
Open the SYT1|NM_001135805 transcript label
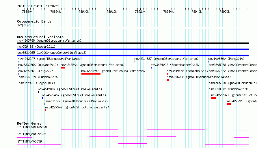tap(32, 127)
